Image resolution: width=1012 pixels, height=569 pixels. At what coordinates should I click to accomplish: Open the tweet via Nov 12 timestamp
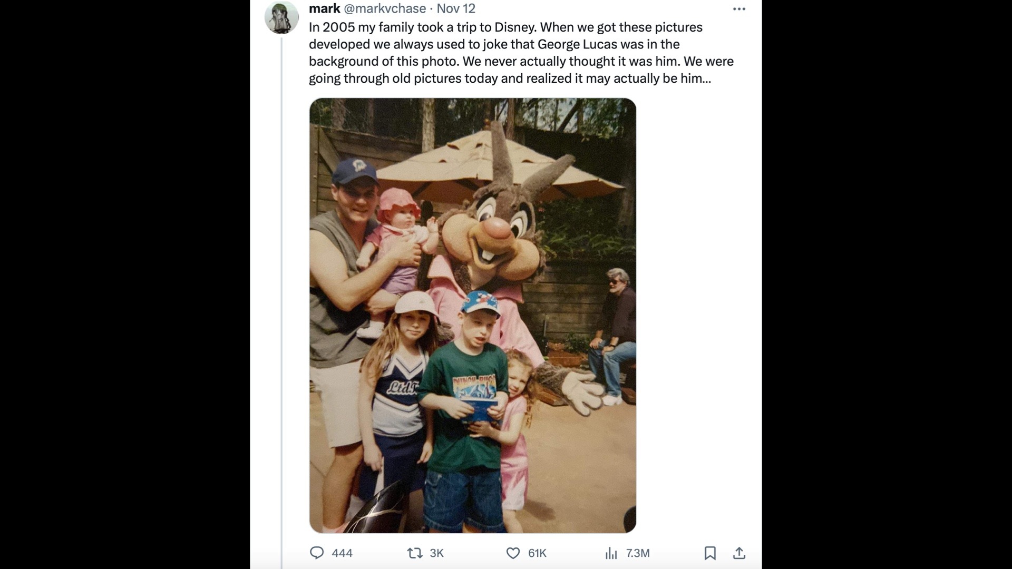coord(456,8)
